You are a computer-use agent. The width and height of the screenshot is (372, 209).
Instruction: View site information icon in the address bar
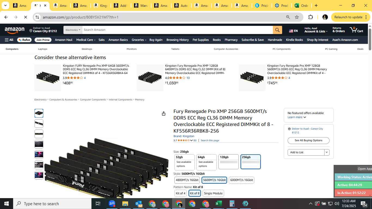tap(38, 17)
